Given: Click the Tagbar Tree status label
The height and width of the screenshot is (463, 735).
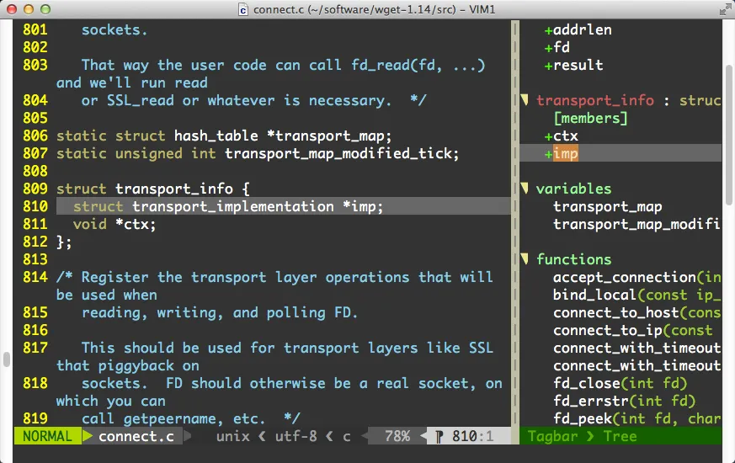Looking at the screenshot, I should coord(582,436).
